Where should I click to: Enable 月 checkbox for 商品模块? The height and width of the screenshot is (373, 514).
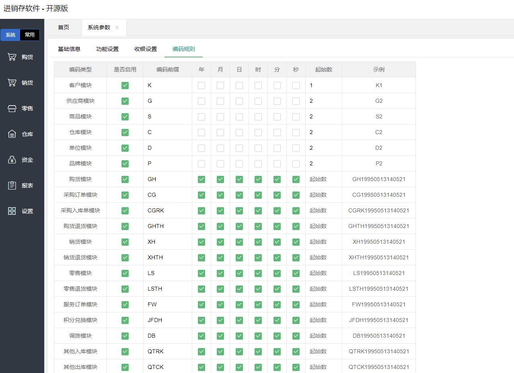[220, 116]
